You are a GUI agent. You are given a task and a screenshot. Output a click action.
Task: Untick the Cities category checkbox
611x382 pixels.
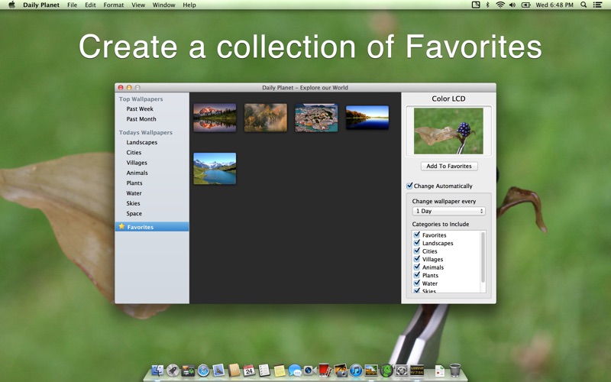pyautogui.click(x=417, y=251)
